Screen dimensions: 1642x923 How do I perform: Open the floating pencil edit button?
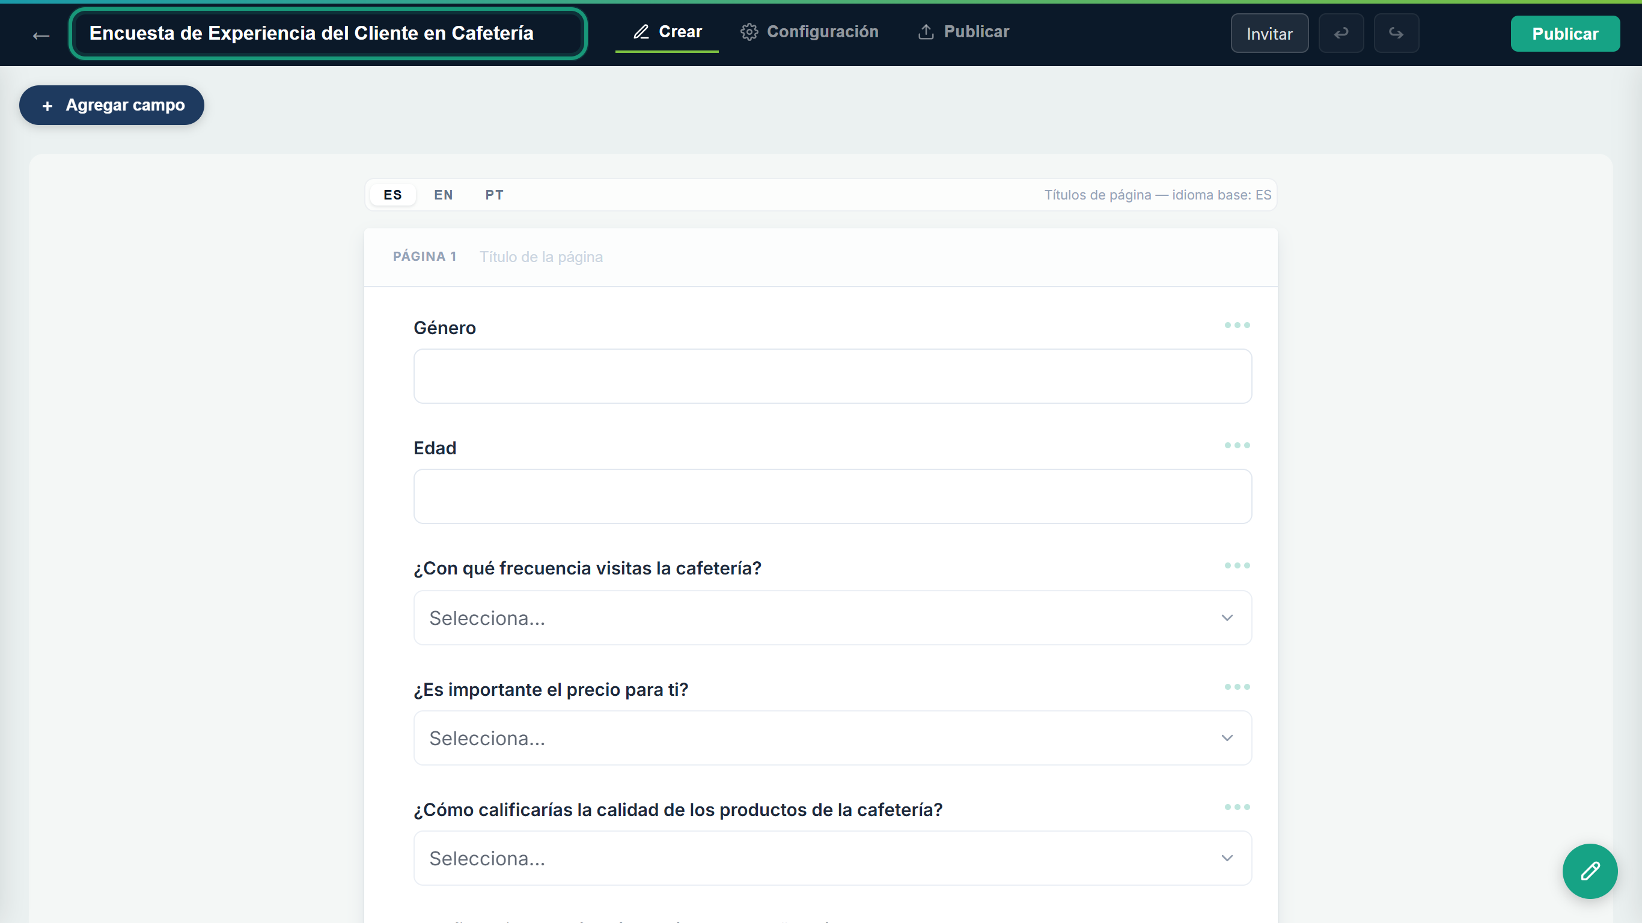(1590, 871)
